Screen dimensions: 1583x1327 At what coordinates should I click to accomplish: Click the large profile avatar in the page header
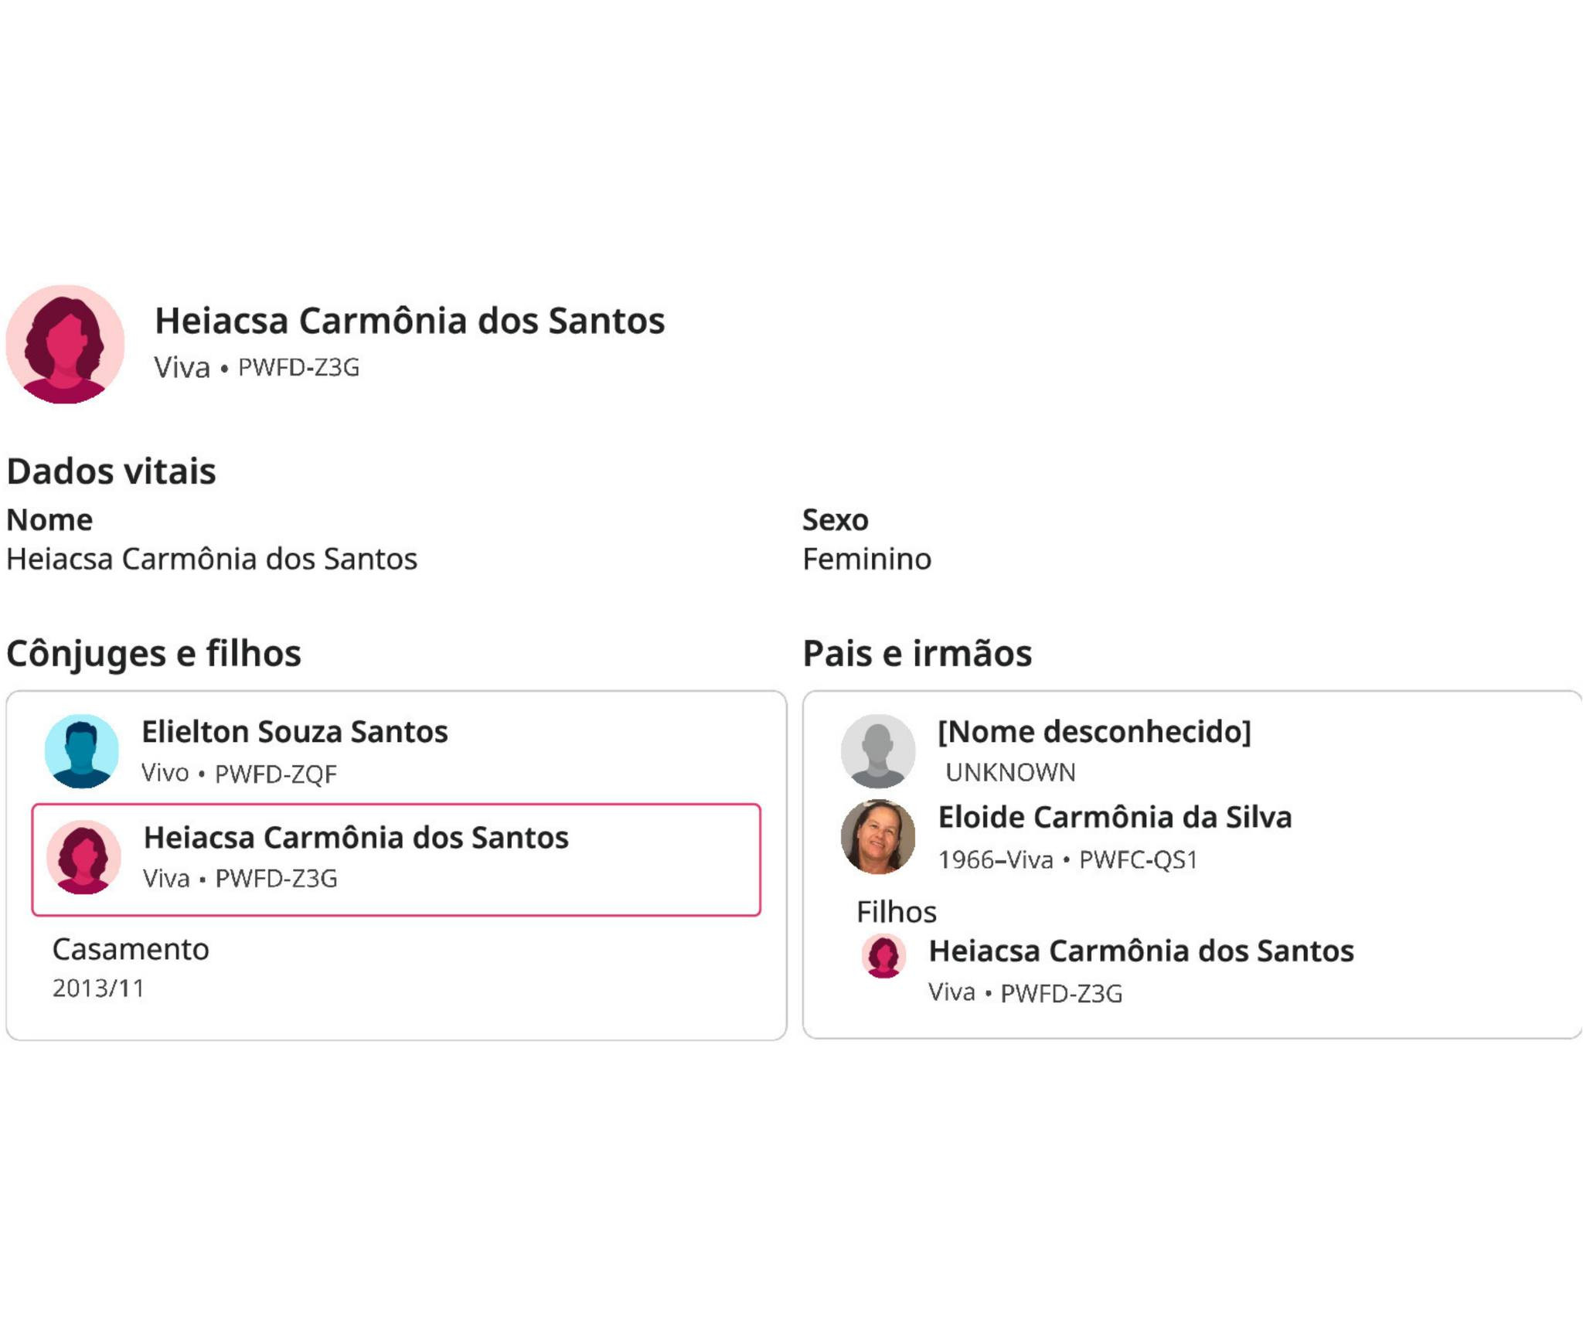[66, 345]
